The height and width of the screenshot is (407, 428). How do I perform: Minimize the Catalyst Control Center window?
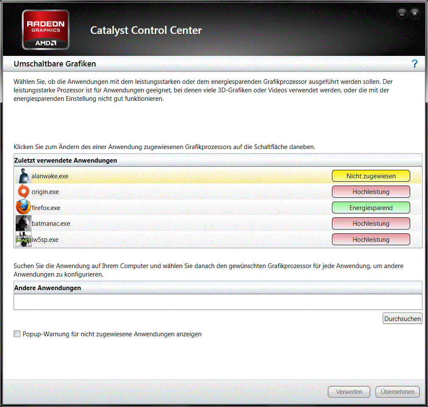pyautogui.click(x=402, y=13)
